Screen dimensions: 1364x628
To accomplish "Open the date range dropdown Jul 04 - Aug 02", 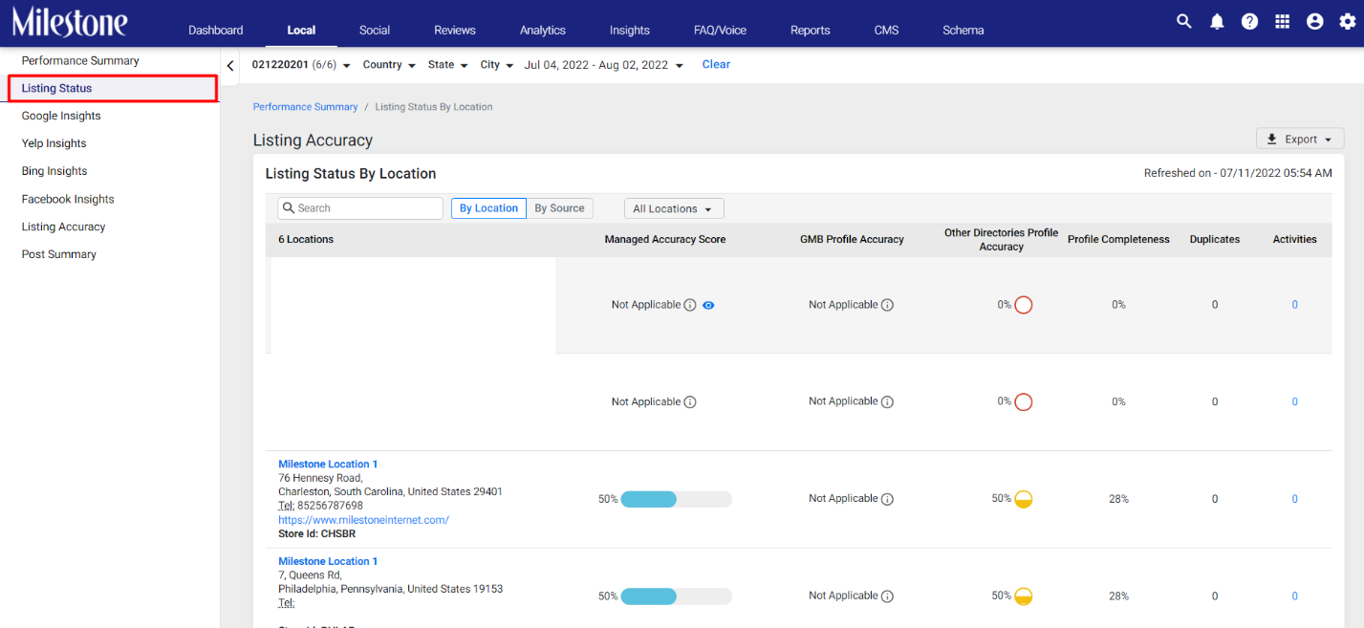I will (x=604, y=65).
